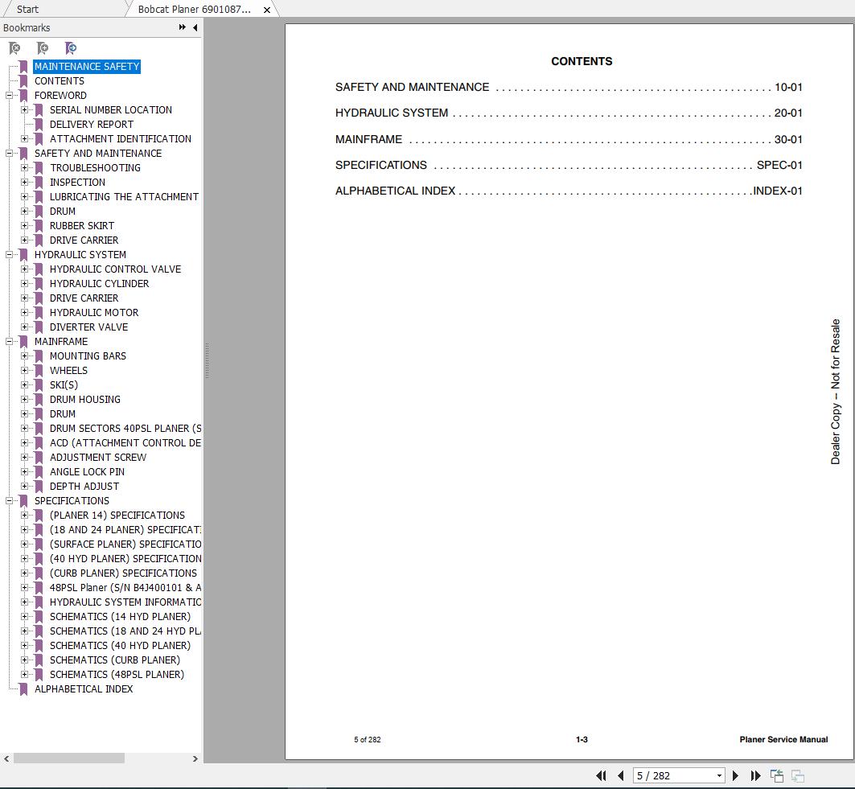Expand the SERIAL NUMBER LOCATION bookmark
The image size is (855, 789).
25,109
